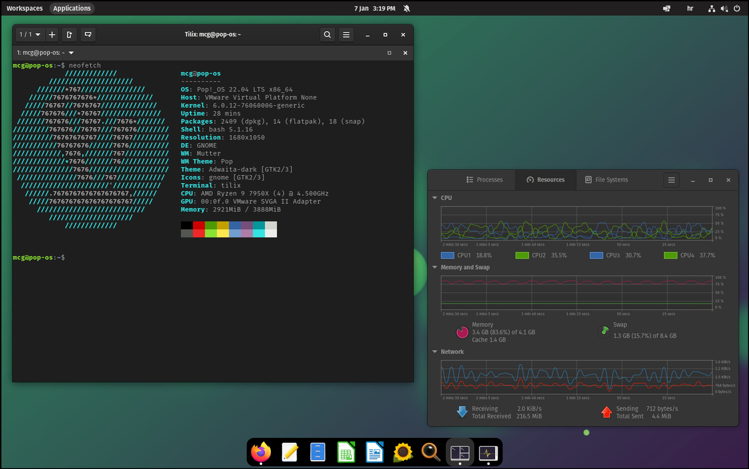
Task: Launch LibreOffice Writer from the dock
Action: (x=374, y=452)
